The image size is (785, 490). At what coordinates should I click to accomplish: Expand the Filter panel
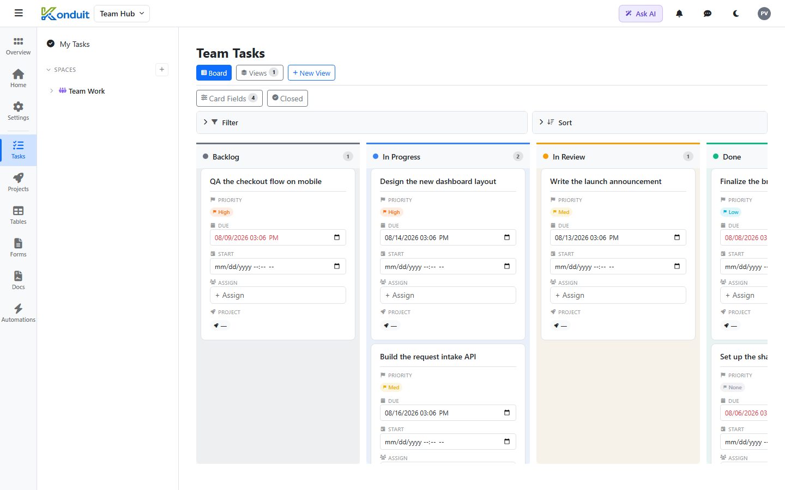click(362, 122)
